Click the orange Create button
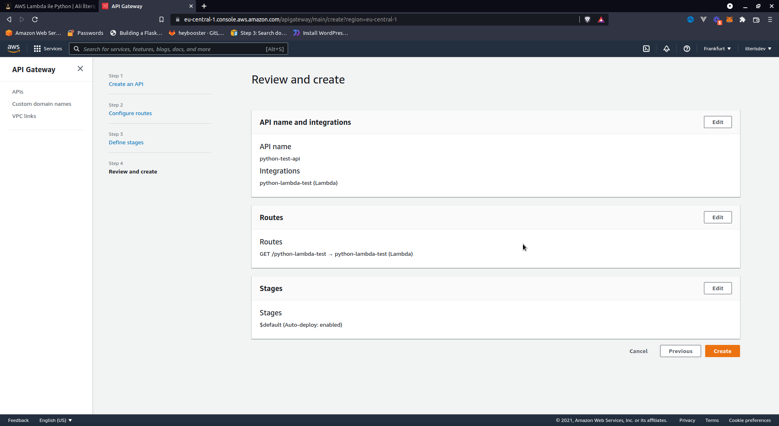 (x=722, y=351)
